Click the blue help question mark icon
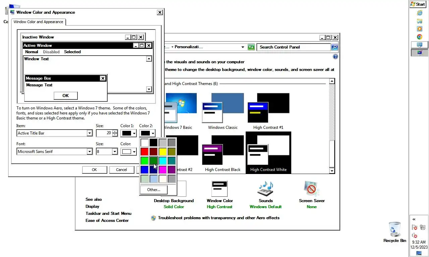 click(x=335, y=57)
